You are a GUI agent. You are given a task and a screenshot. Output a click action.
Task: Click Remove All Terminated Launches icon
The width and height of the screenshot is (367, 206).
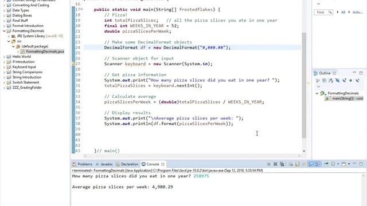282,164
